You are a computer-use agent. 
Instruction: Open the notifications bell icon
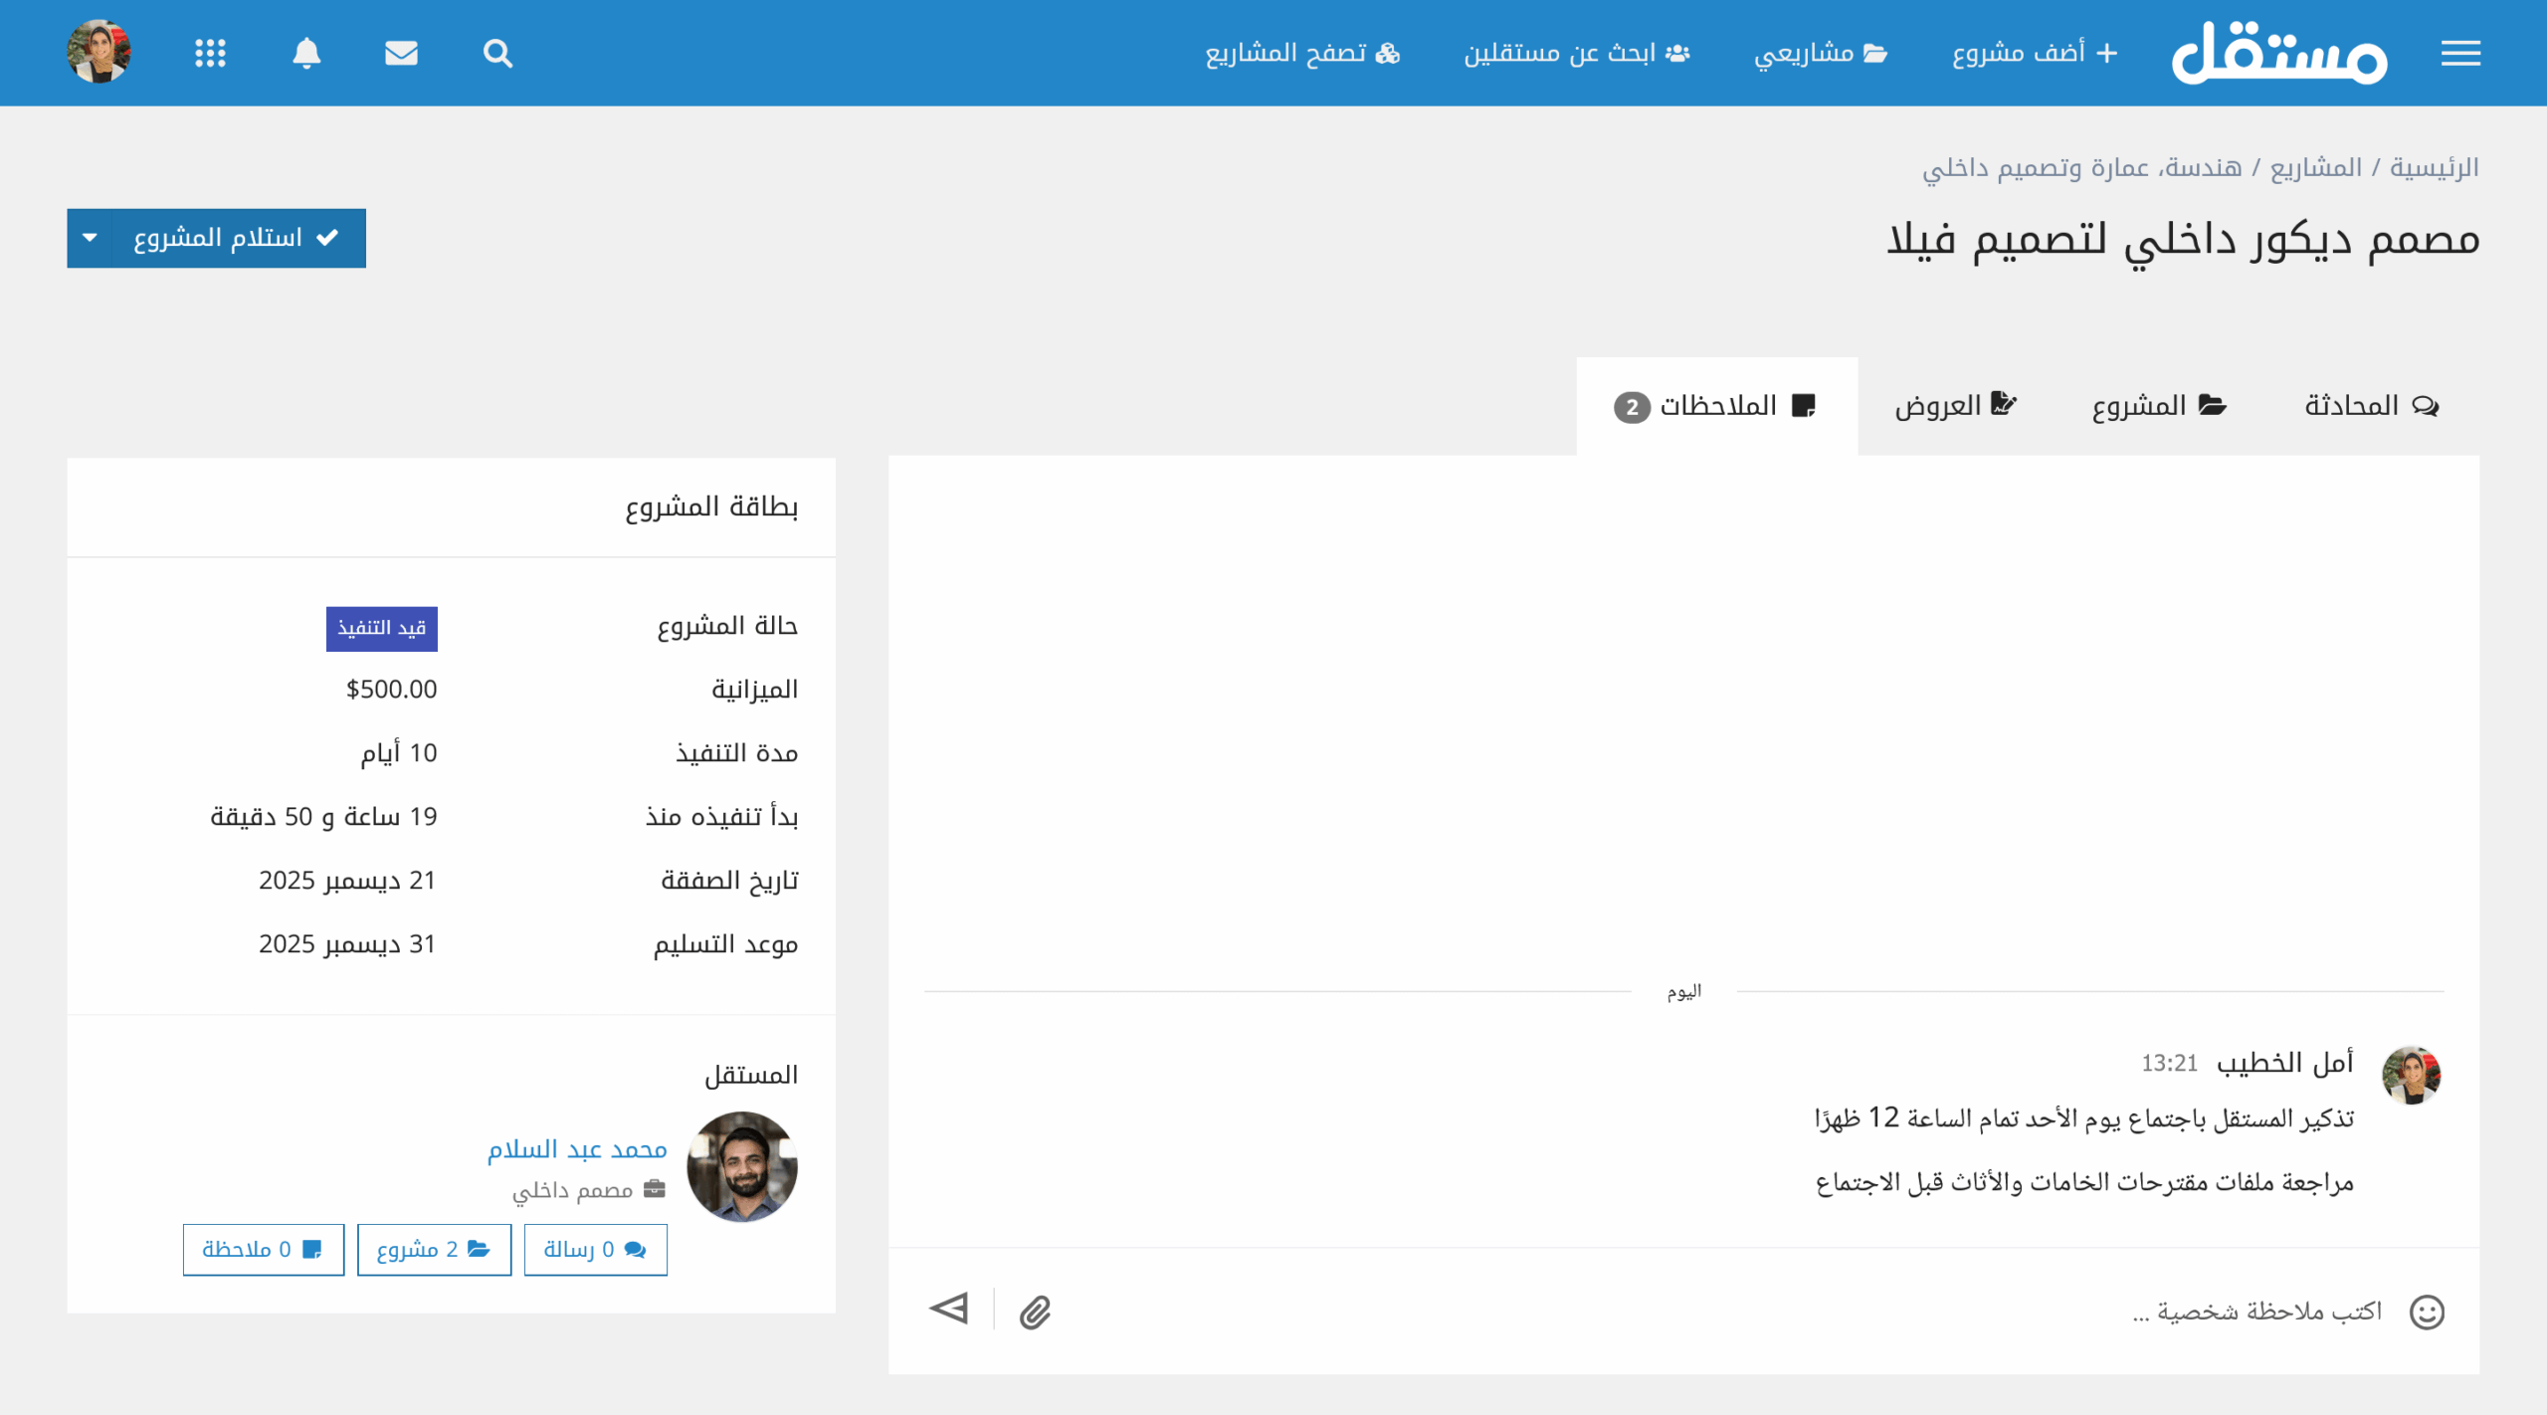[x=306, y=53]
